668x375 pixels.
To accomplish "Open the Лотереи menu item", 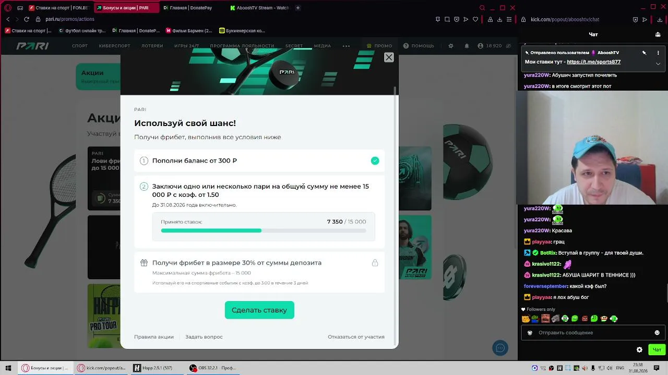I will coord(152,46).
